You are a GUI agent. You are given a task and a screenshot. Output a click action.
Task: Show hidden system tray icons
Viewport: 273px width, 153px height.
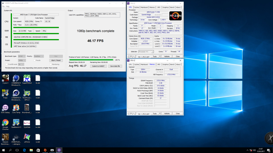247,150
